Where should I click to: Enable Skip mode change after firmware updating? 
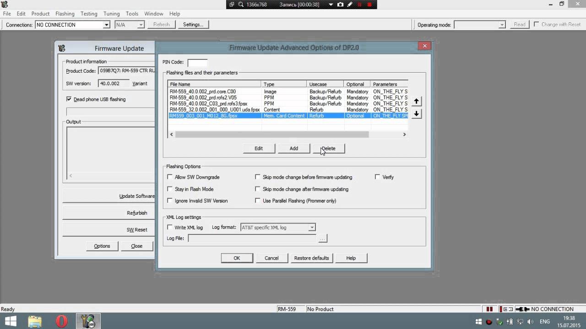(258, 189)
